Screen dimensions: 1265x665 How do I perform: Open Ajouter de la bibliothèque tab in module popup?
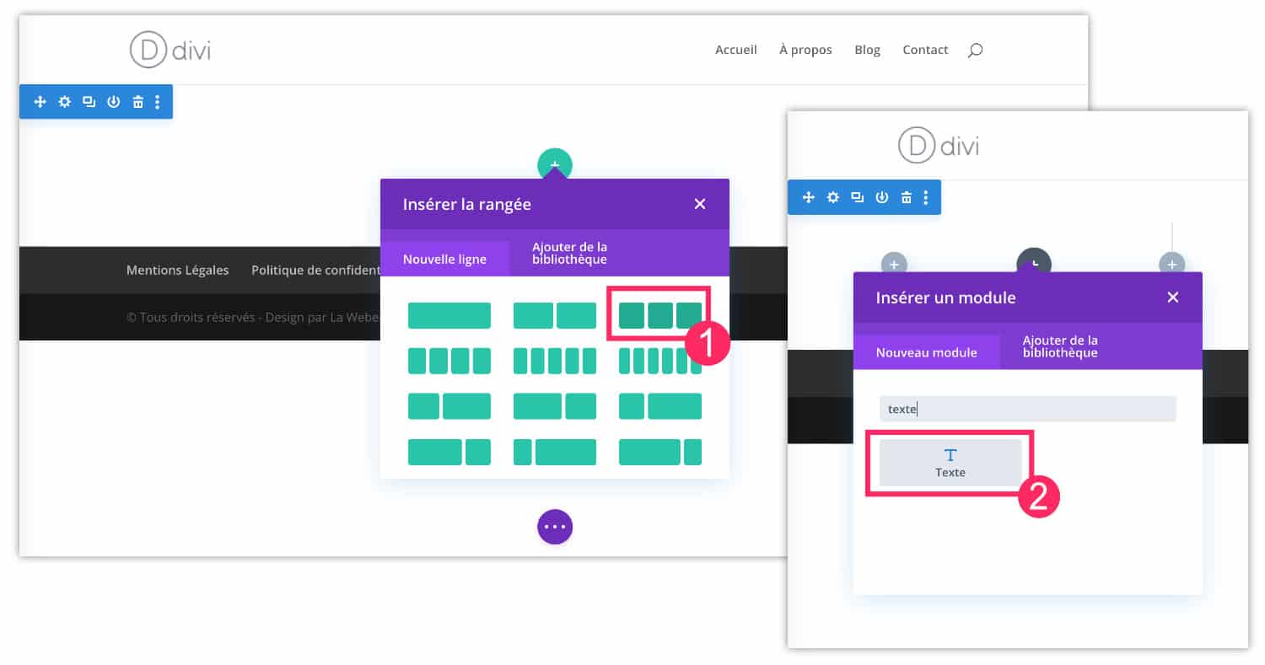(1060, 346)
